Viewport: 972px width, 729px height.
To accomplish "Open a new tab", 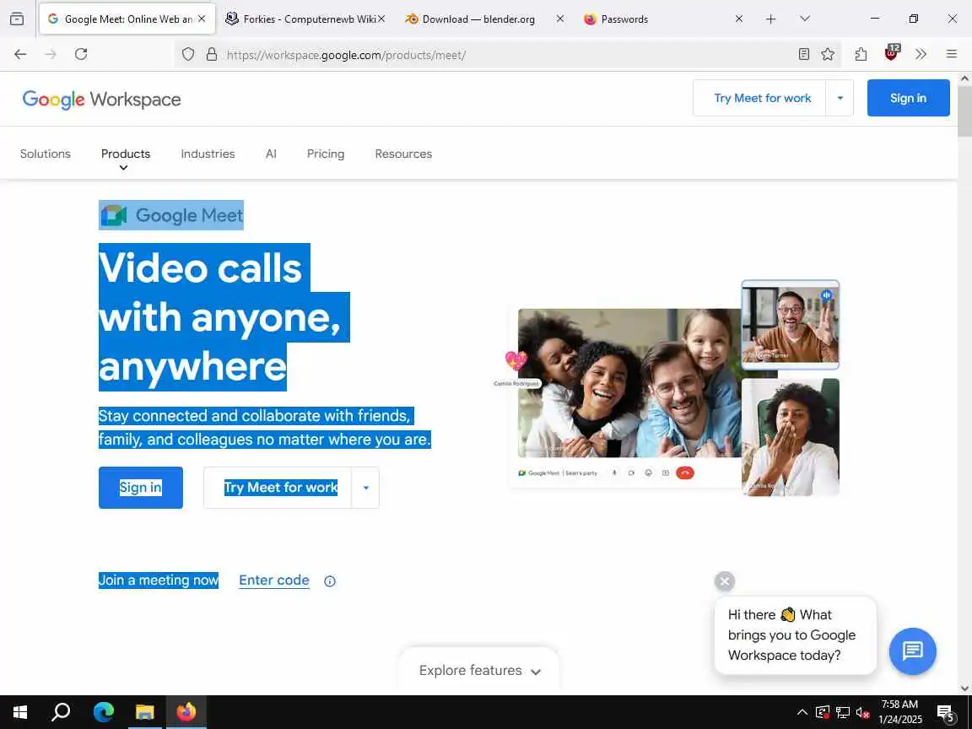I will click(x=770, y=19).
